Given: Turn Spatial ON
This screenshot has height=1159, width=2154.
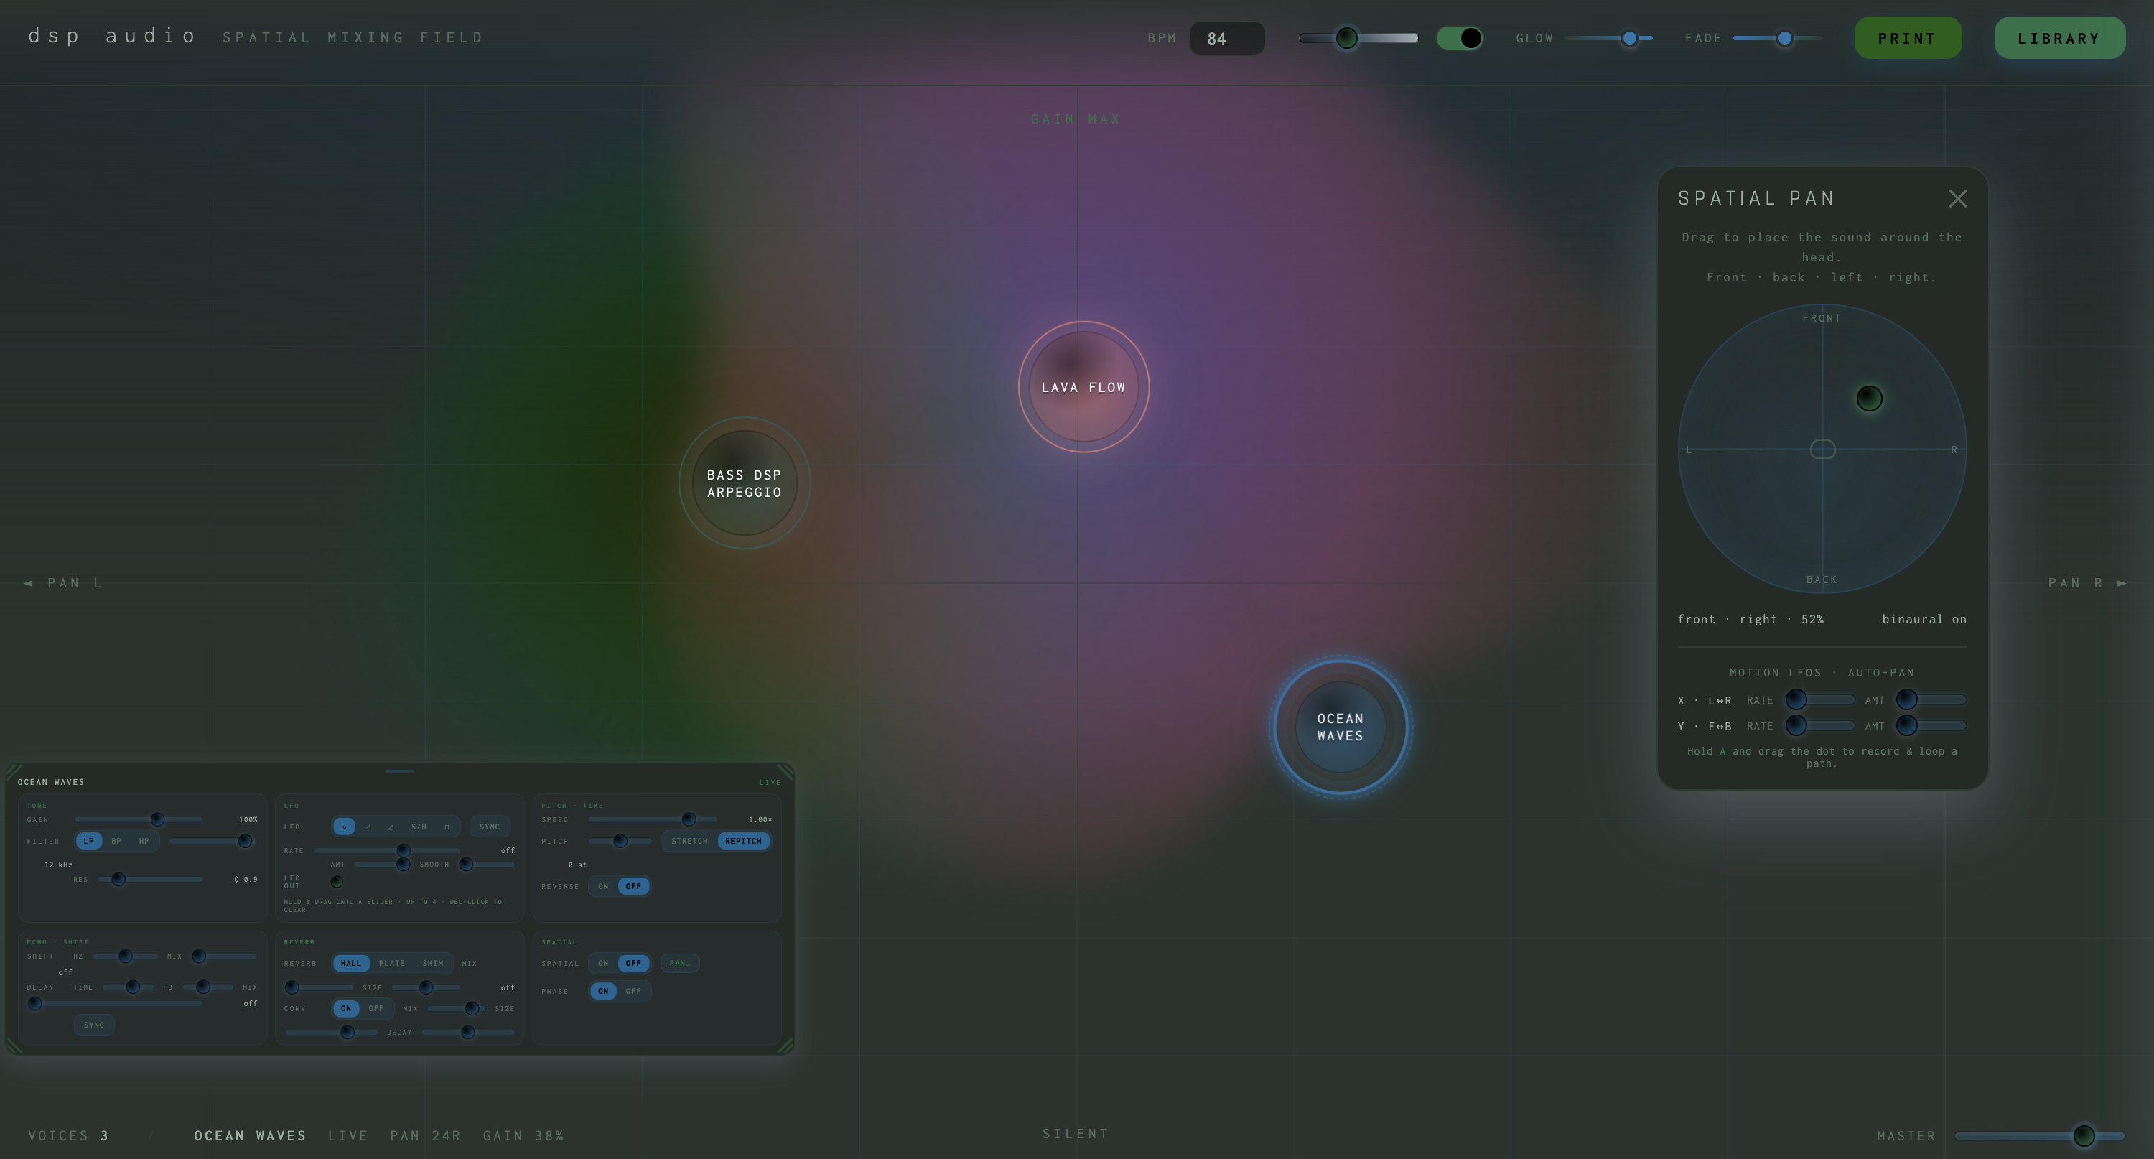Looking at the screenshot, I should click(x=603, y=964).
